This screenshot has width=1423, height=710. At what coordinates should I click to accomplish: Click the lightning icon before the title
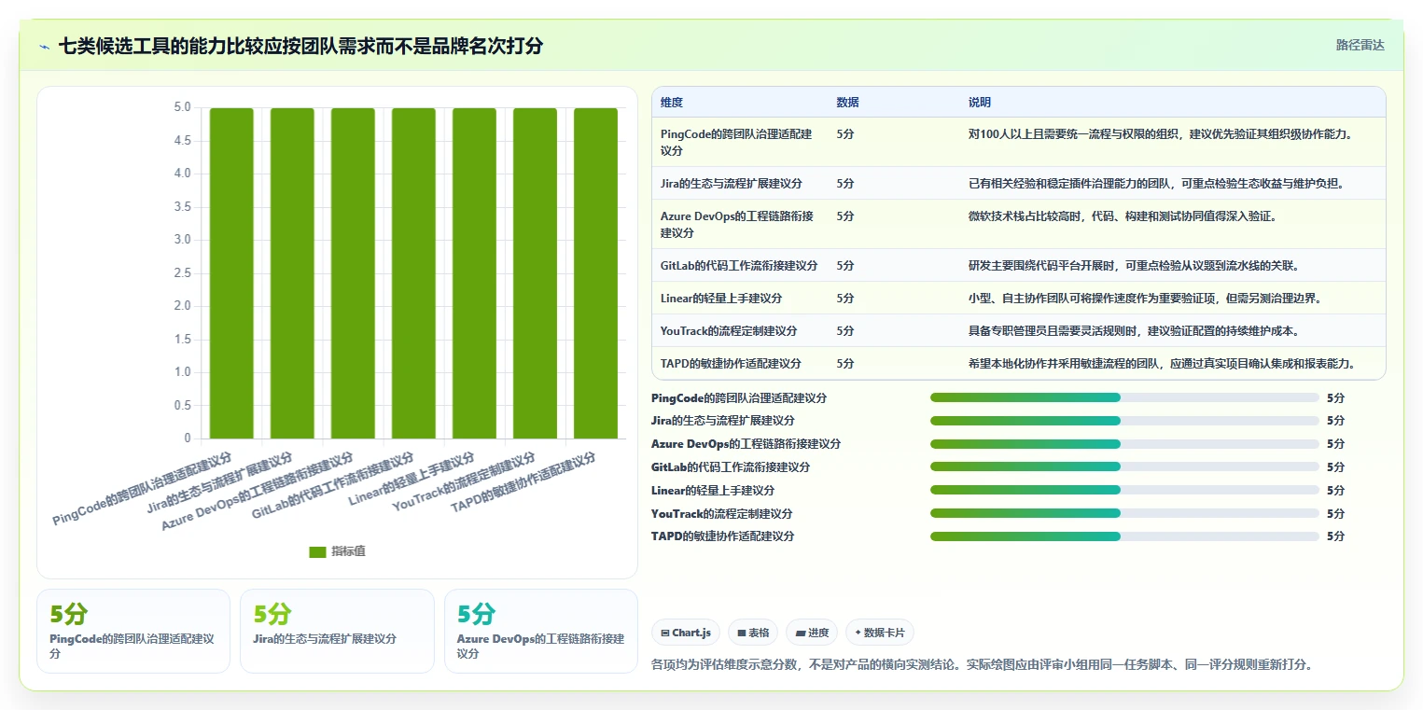(45, 46)
